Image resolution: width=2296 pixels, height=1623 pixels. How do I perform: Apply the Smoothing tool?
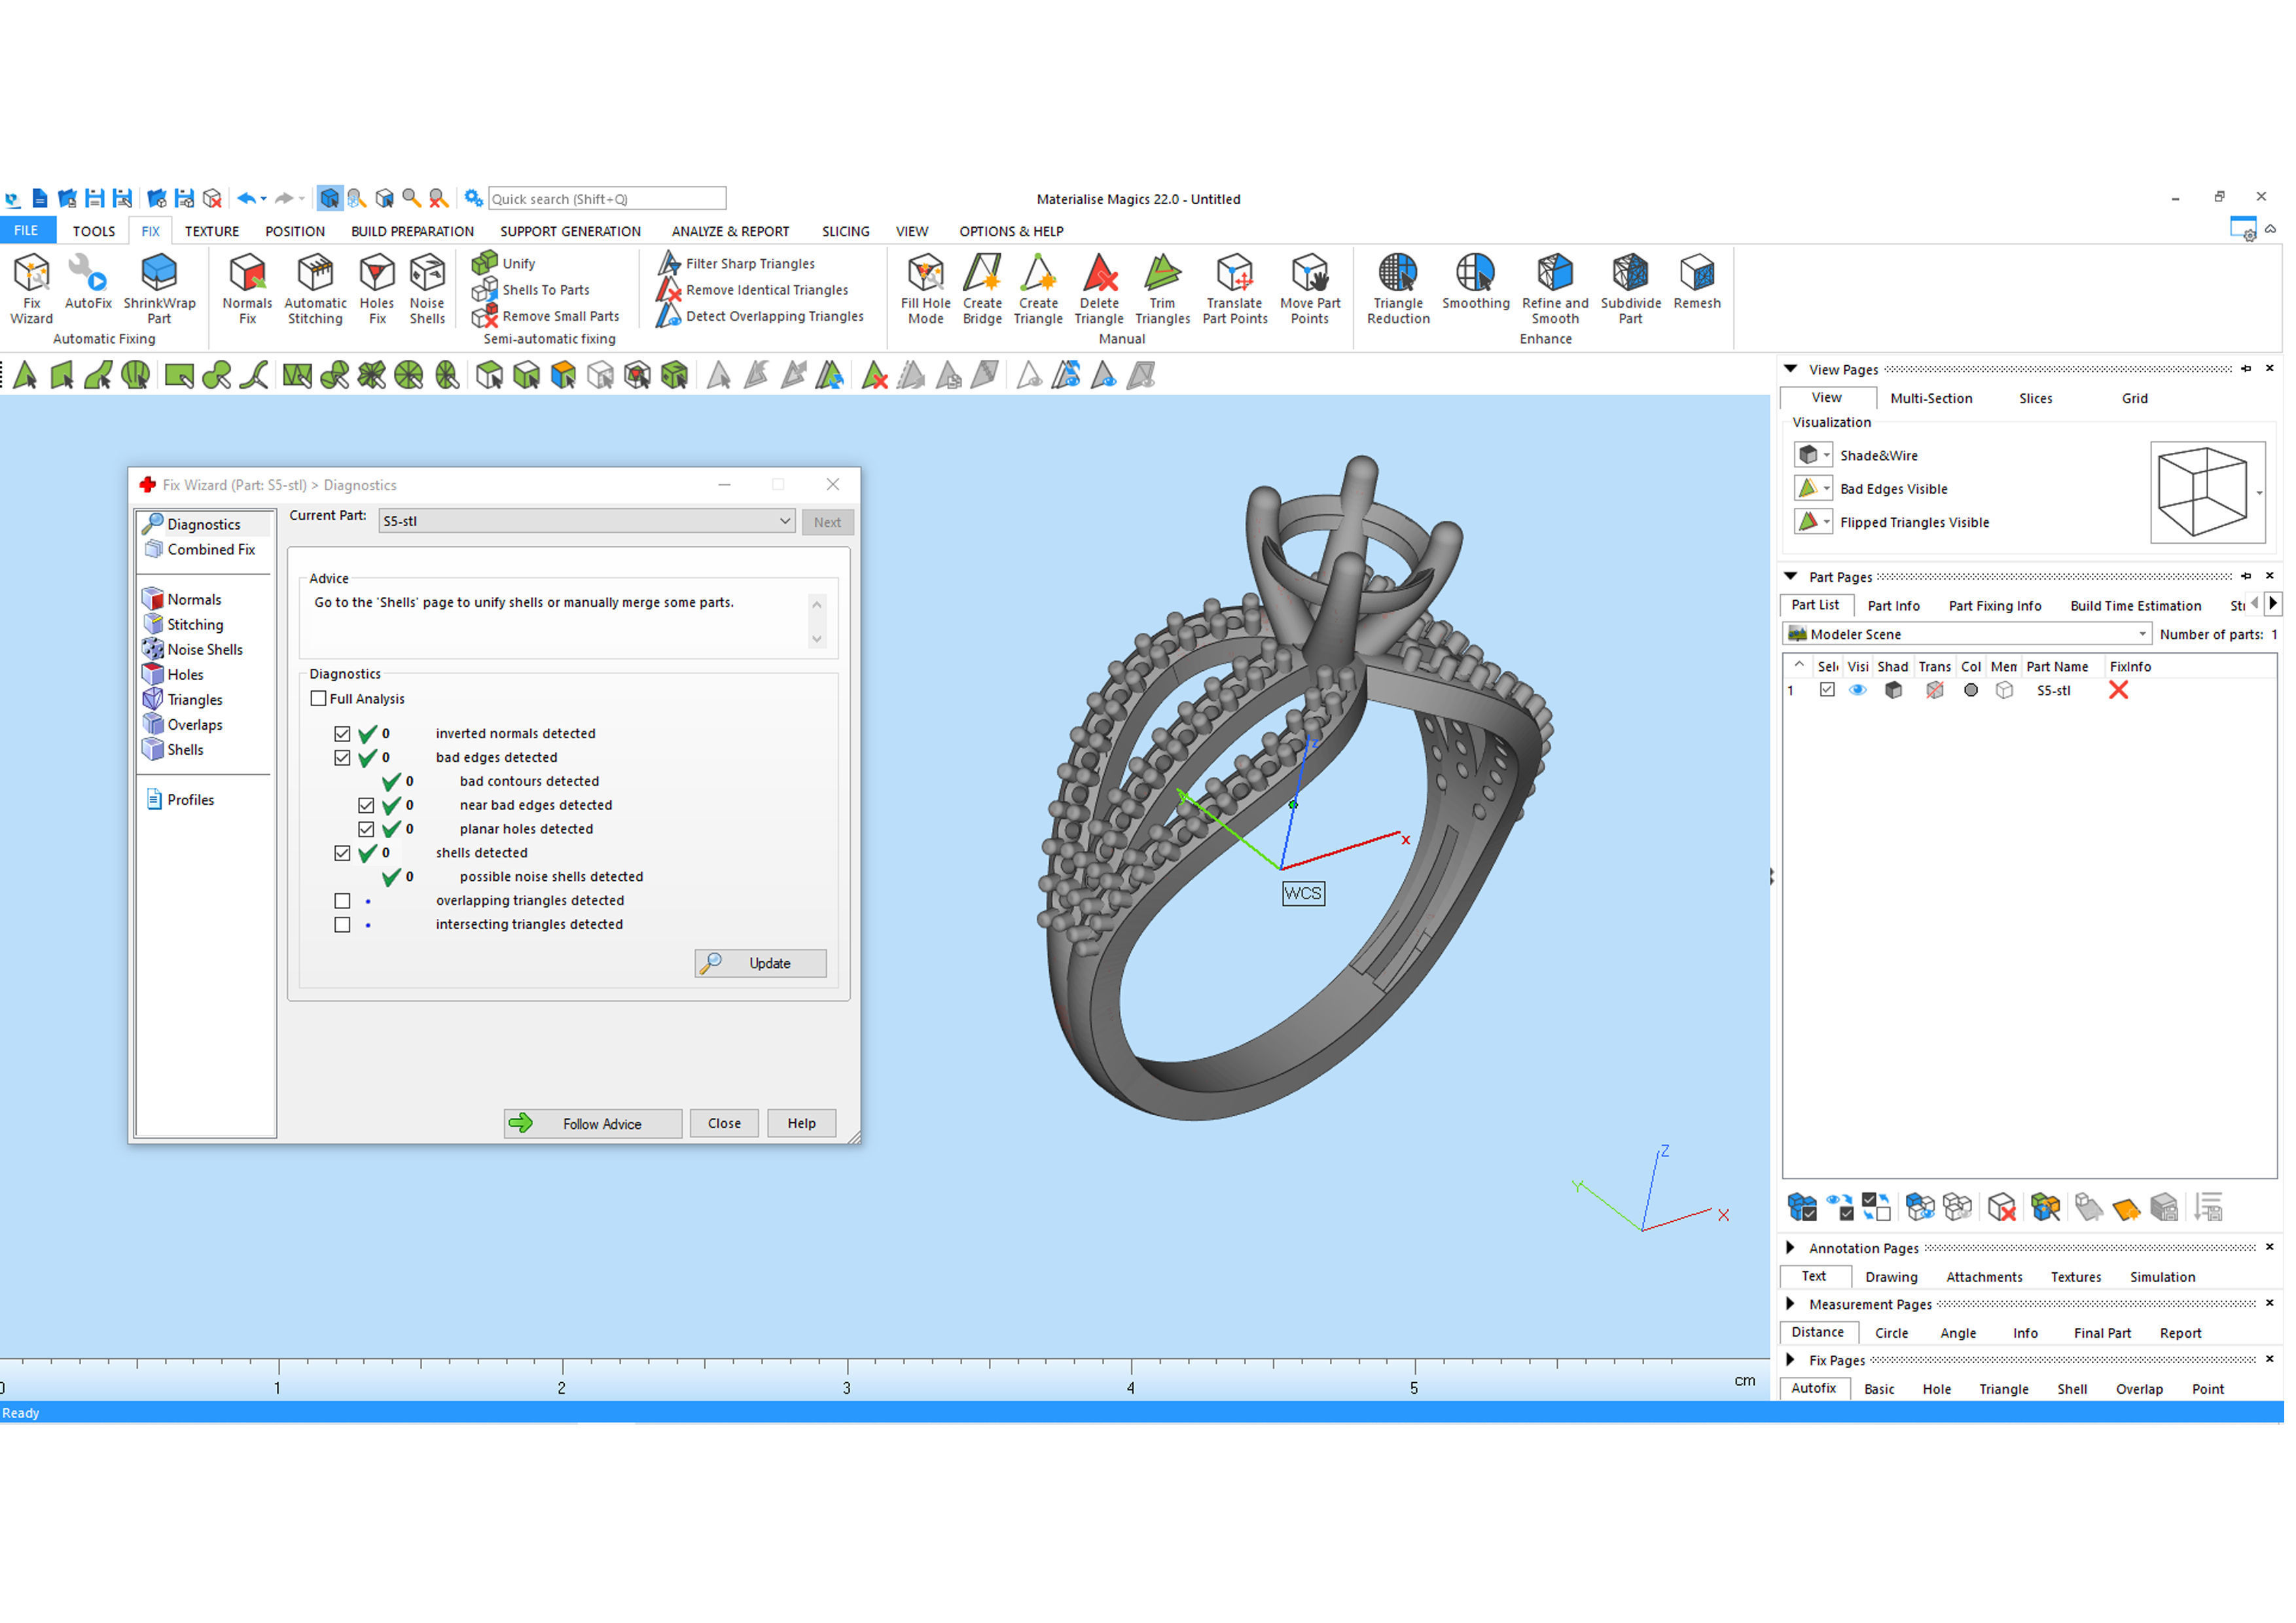pyautogui.click(x=1476, y=283)
